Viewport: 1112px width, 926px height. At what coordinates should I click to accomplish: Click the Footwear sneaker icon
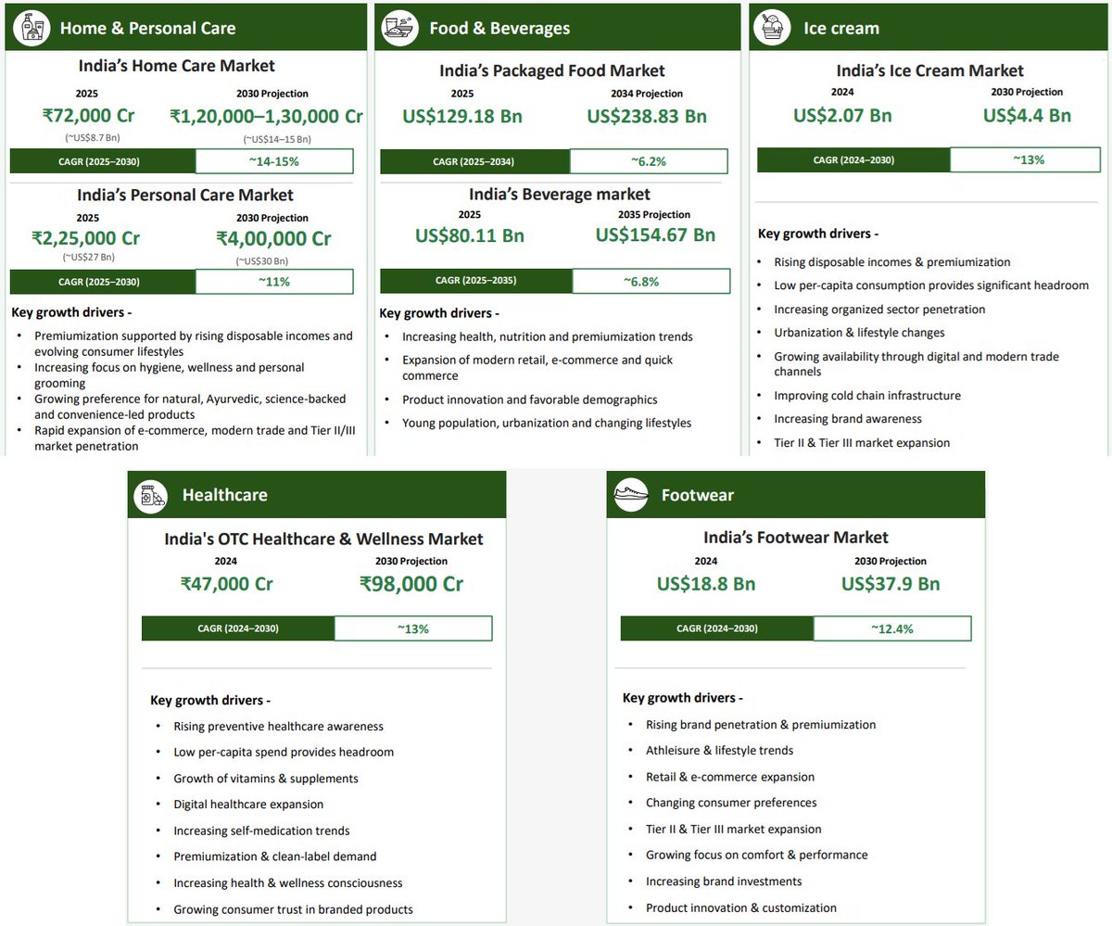tap(630, 495)
